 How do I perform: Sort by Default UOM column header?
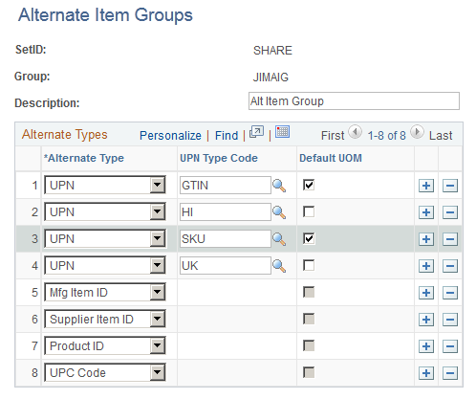[331, 158]
